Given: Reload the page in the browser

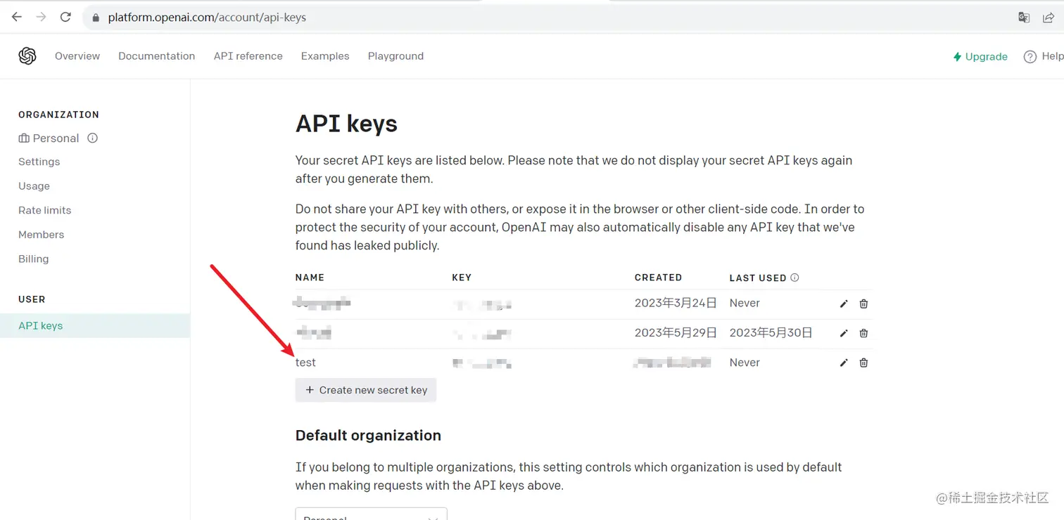Looking at the screenshot, I should pos(65,18).
